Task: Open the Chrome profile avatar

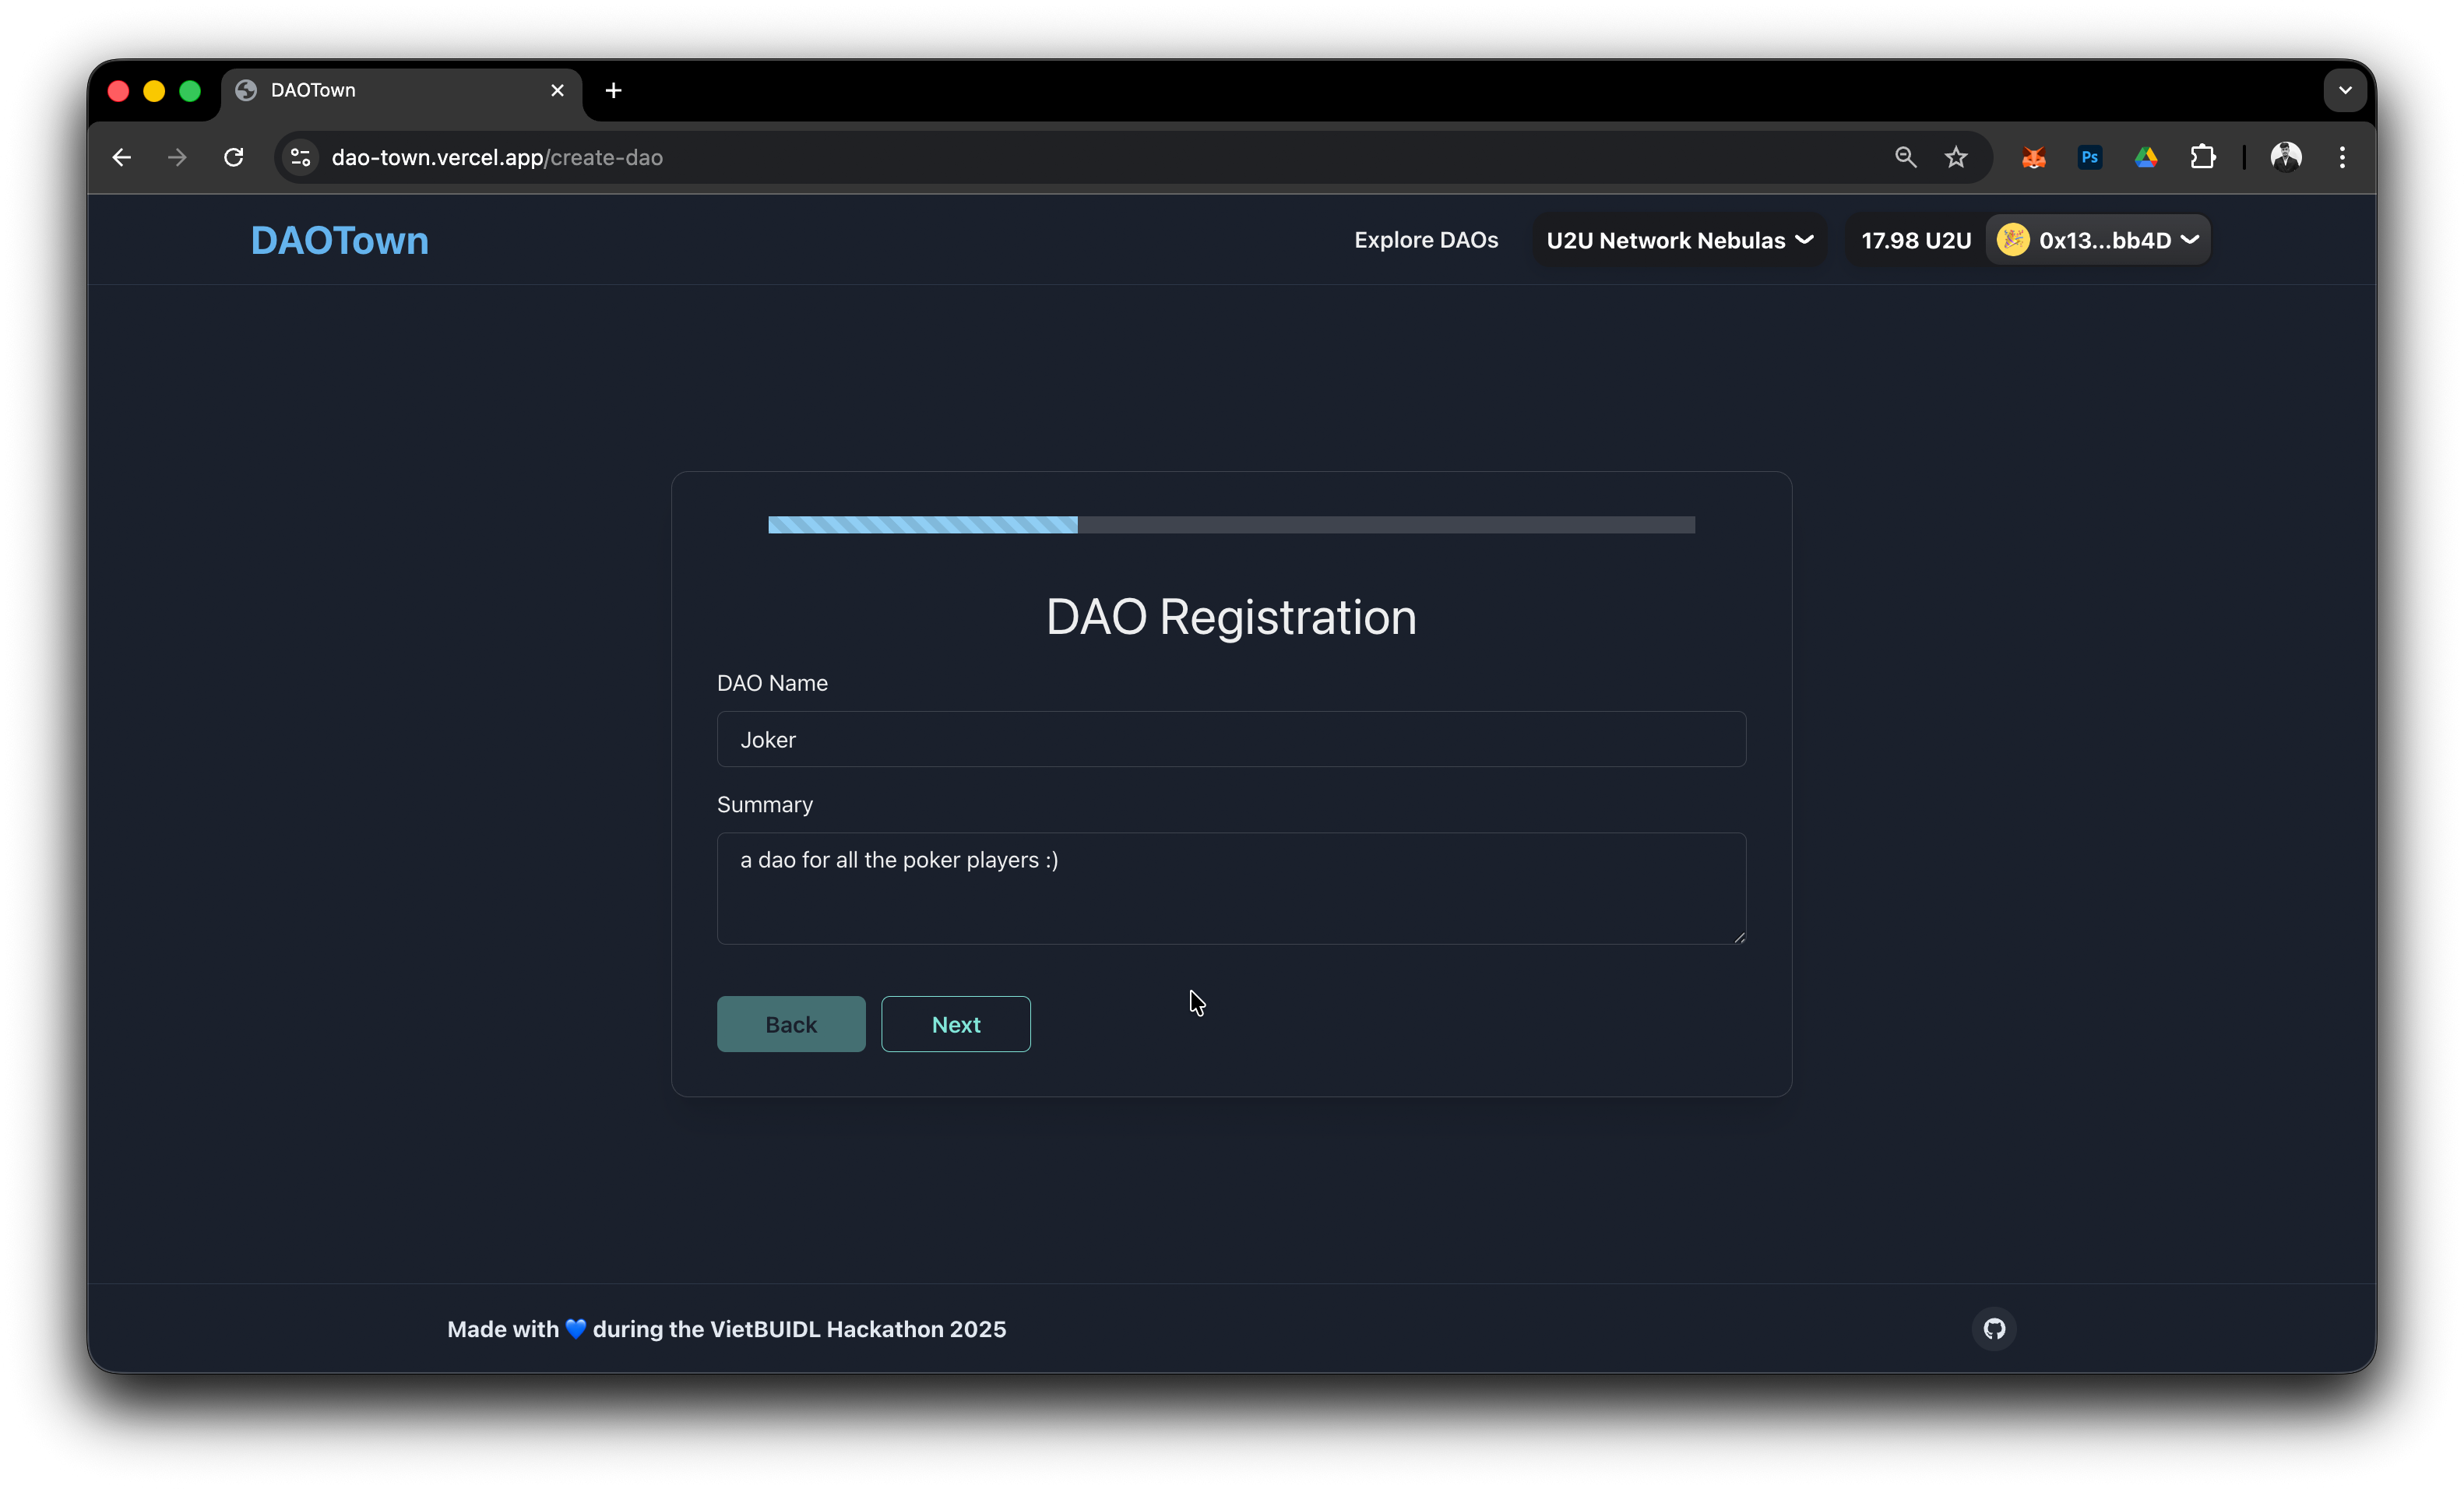Action: pyautogui.click(x=2286, y=157)
